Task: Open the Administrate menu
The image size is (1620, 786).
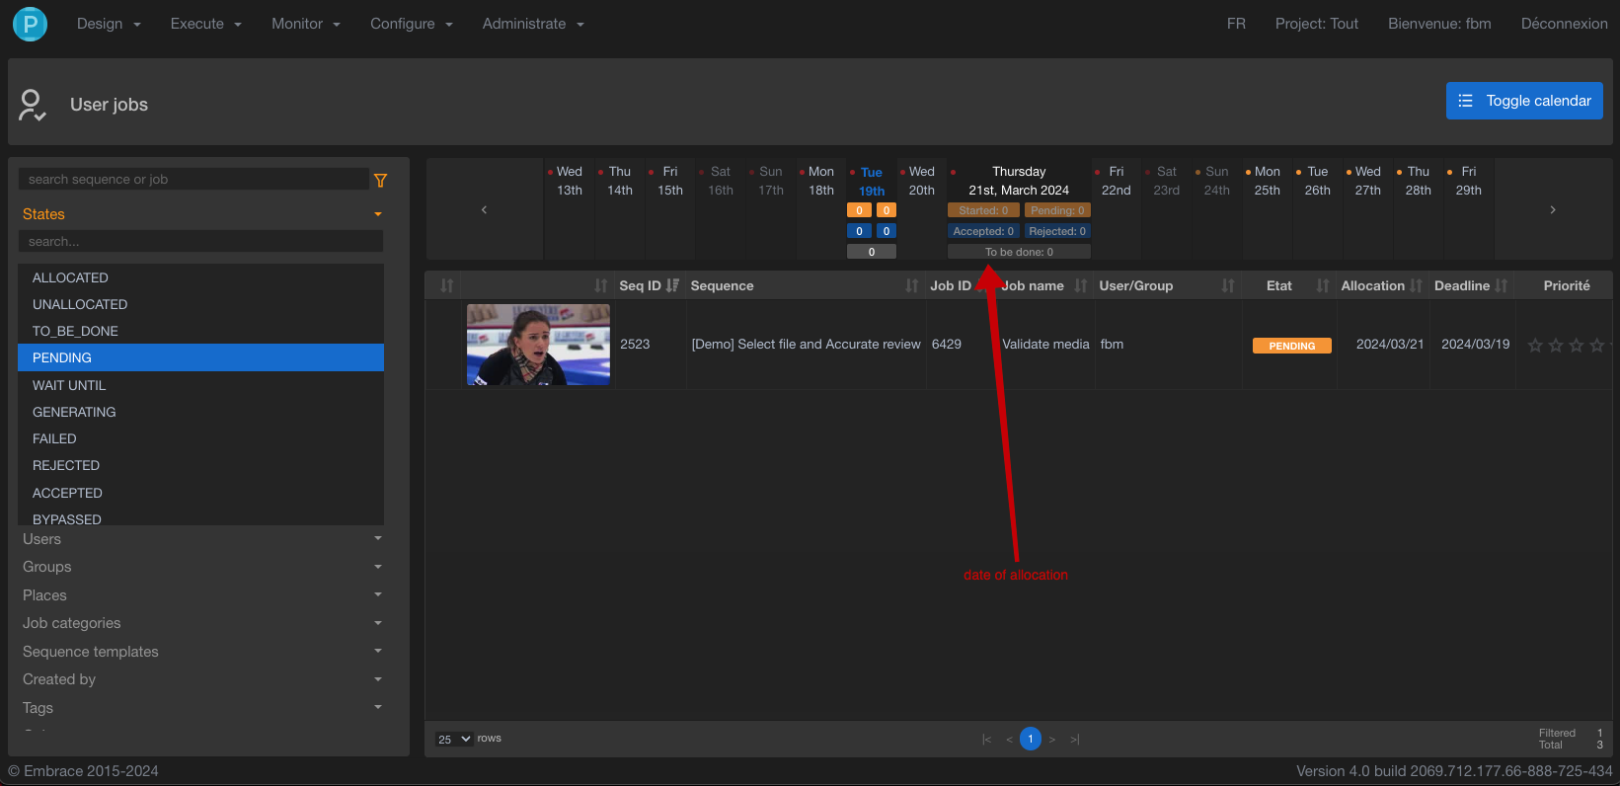Action: (x=533, y=24)
